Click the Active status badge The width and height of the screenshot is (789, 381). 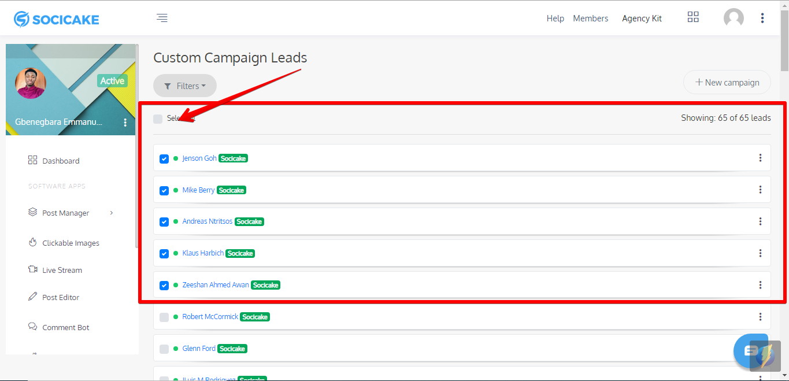[x=112, y=81]
